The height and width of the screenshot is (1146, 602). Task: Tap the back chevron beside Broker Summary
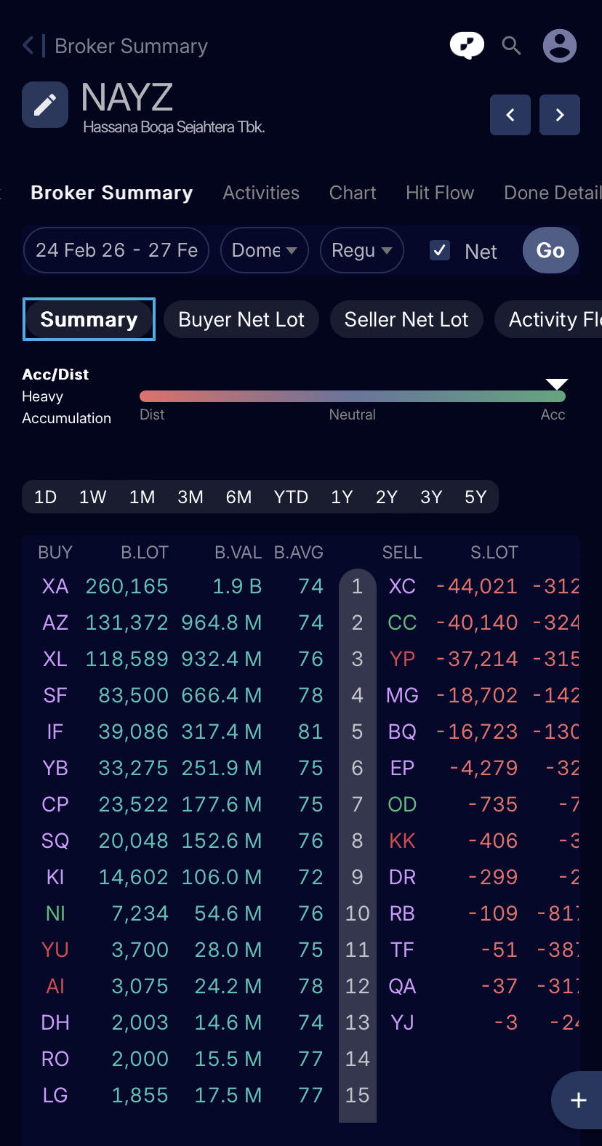click(28, 46)
